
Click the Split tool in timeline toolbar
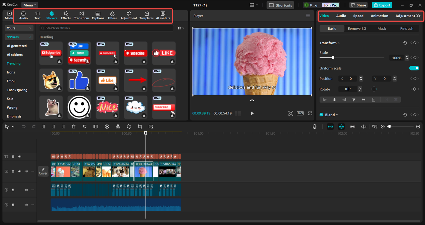pos(44,127)
